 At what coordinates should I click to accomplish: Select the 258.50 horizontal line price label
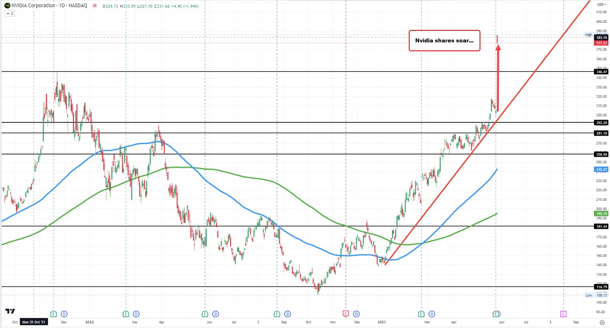602,154
